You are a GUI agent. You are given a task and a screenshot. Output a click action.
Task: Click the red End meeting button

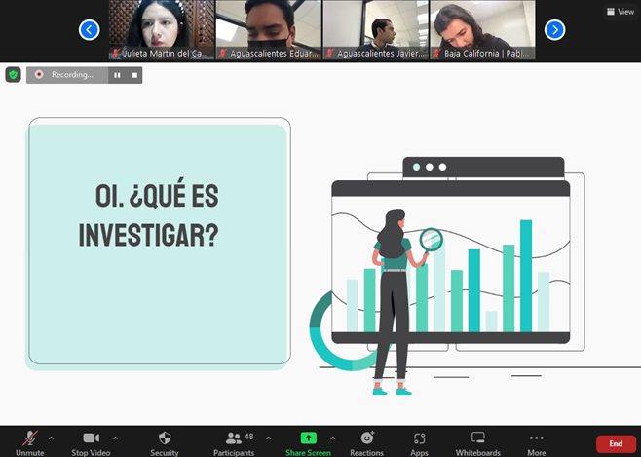tap(616, 444)
